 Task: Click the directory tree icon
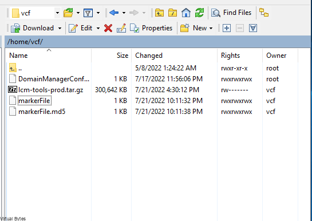tap(264, 13)
